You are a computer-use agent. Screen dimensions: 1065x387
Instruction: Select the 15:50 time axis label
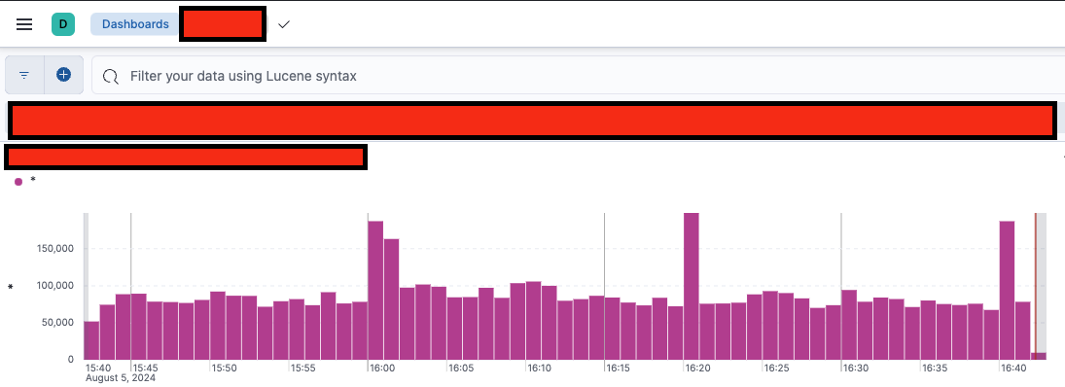[224, 368]
